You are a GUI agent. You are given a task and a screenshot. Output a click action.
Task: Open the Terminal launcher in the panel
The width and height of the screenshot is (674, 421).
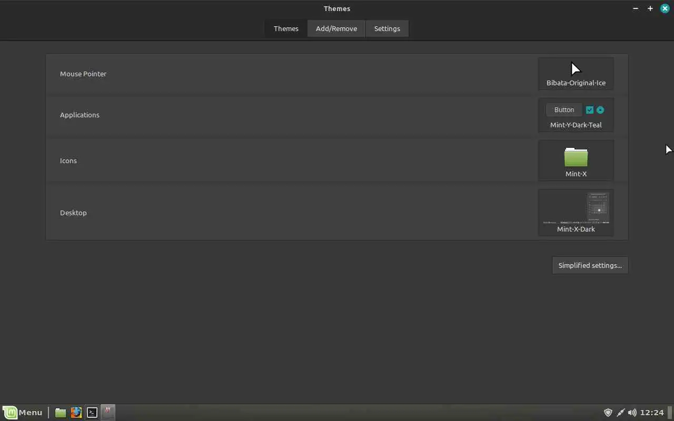coord(92,413)
